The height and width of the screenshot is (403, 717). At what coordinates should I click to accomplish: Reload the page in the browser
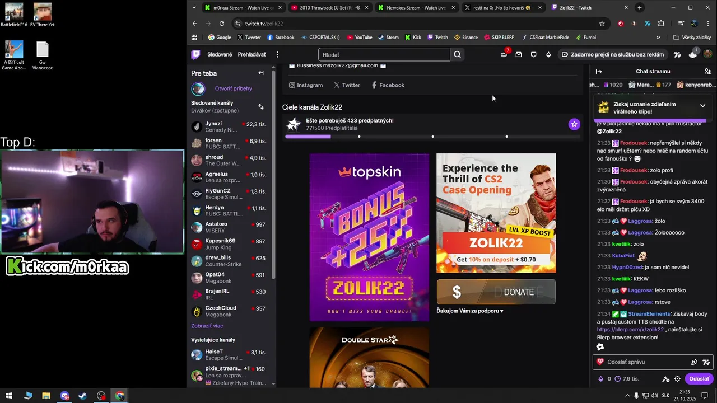pyautogui.click(x=222, y=24)
